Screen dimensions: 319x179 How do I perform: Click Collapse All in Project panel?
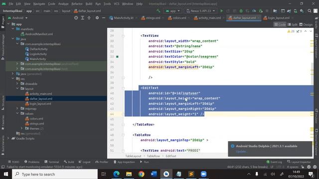(x=89, y=18)
